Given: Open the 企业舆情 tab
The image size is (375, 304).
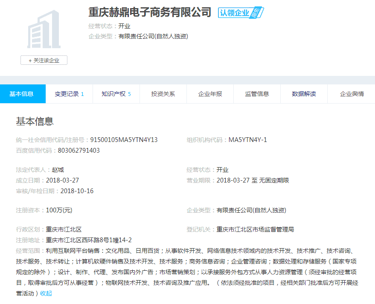Looking at the screenshot, I should coord(352,94).
